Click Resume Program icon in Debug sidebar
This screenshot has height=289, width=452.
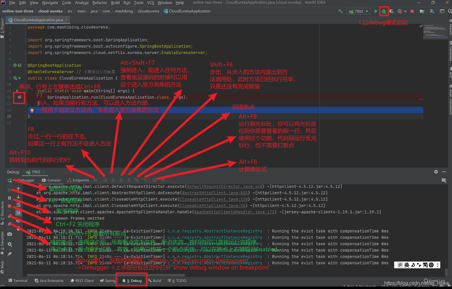click(10, 190)
